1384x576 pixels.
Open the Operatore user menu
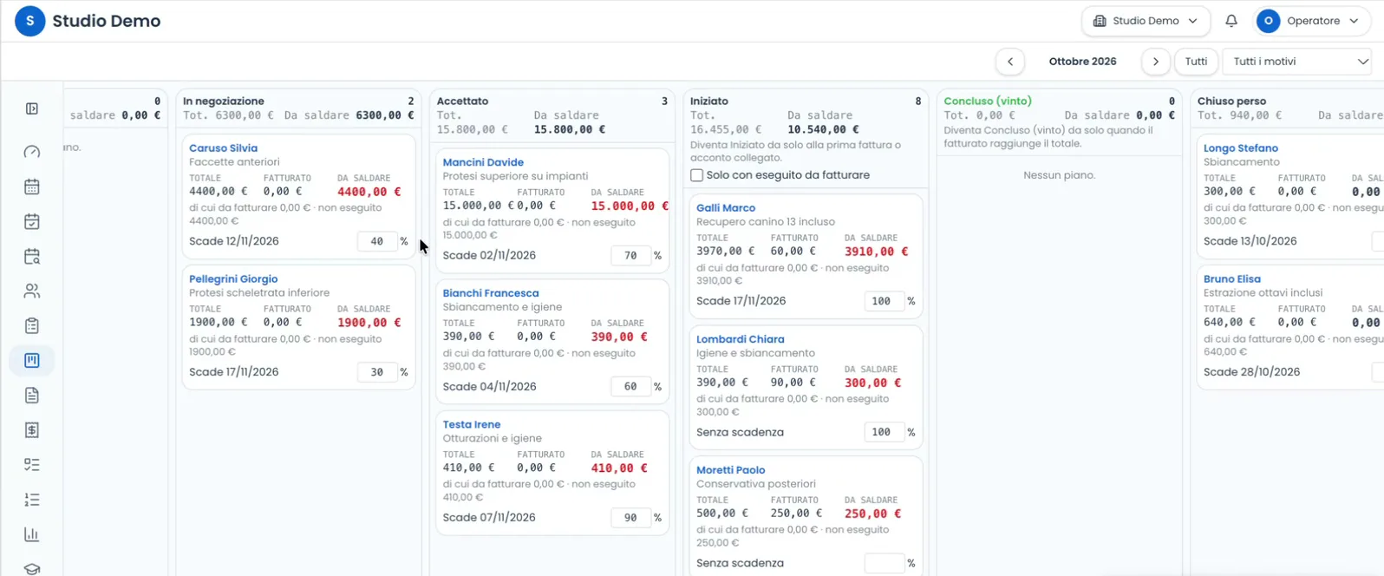(x=1312, y=21)
